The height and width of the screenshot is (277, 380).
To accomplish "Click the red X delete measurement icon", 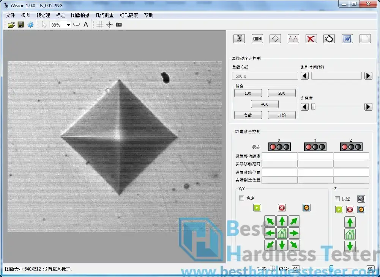I will (311, 39).
